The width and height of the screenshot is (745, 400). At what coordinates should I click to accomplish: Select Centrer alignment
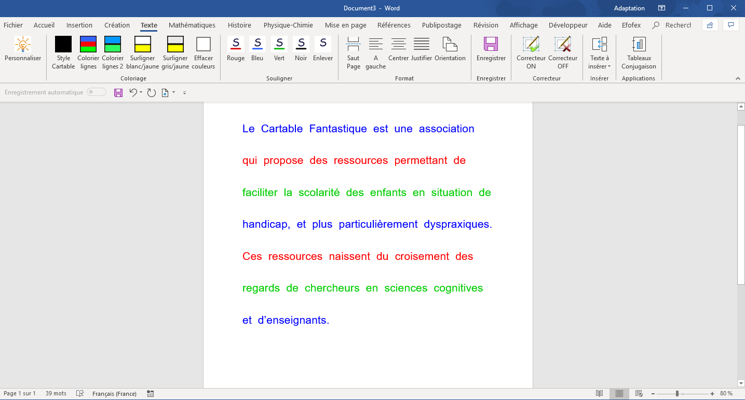[x=399, y=44]
